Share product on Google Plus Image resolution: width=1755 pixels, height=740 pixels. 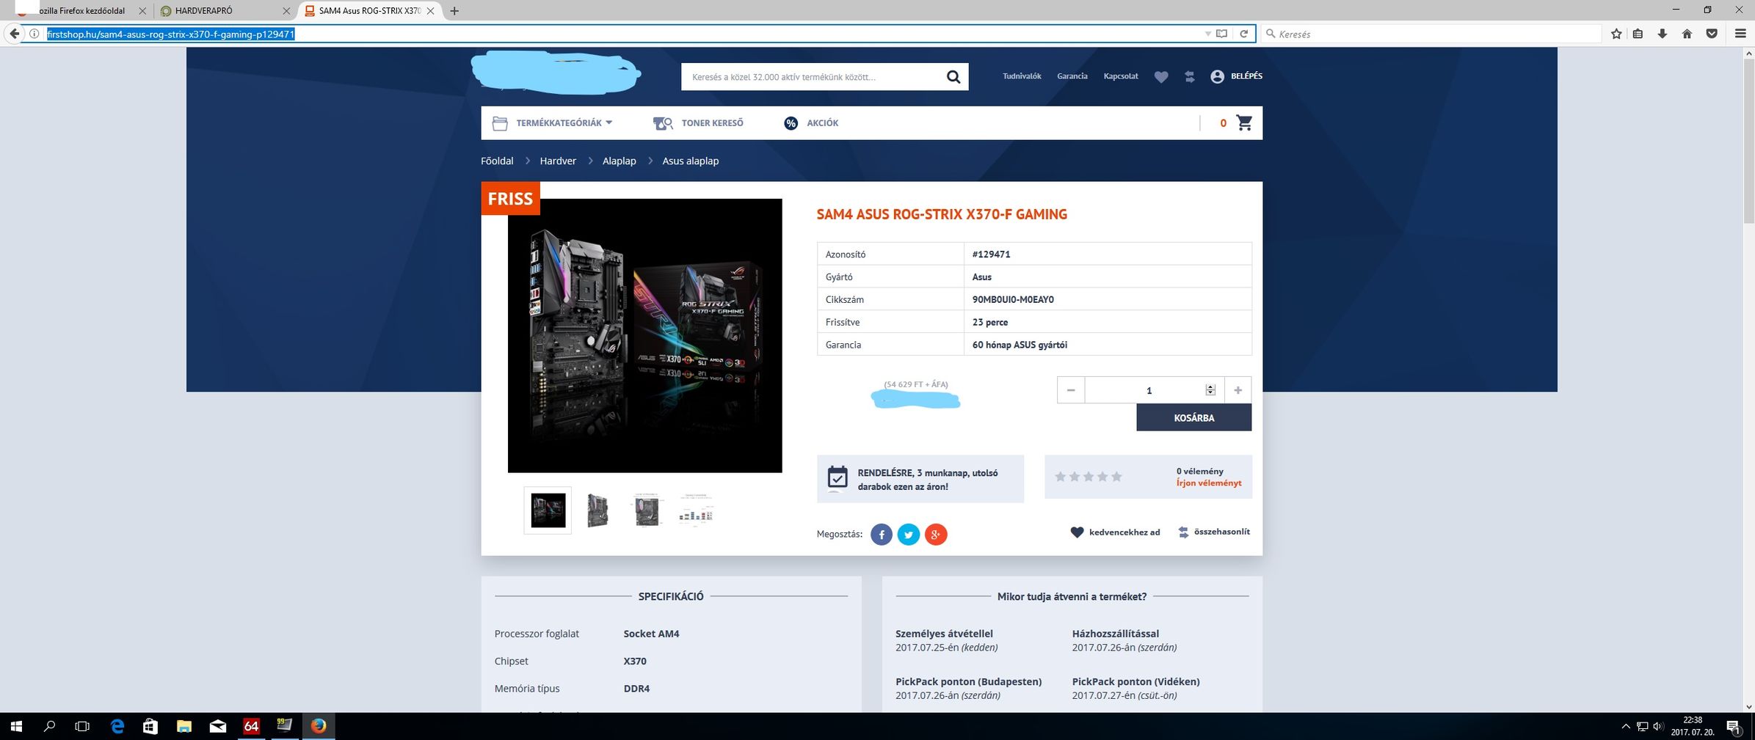(936, 535)
